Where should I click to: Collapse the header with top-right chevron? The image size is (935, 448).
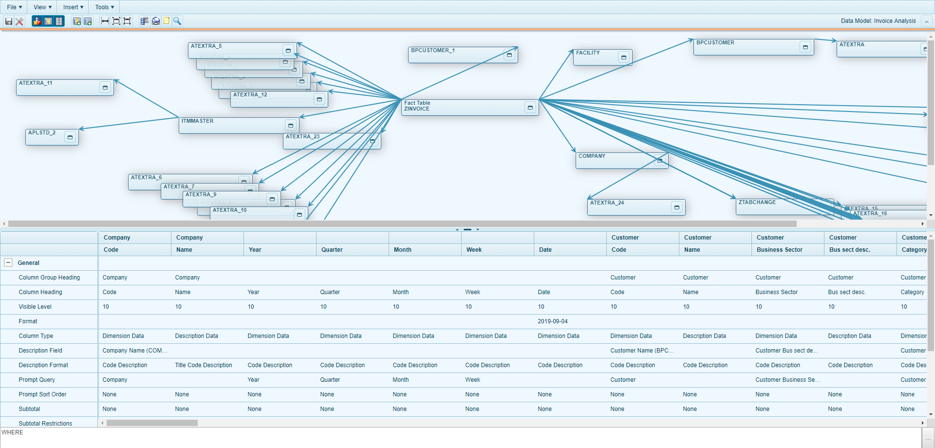pyautogui.click(x=927, y=21)
